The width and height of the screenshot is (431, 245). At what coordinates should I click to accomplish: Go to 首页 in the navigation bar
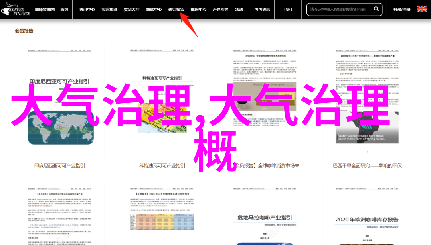coord(64,9)
